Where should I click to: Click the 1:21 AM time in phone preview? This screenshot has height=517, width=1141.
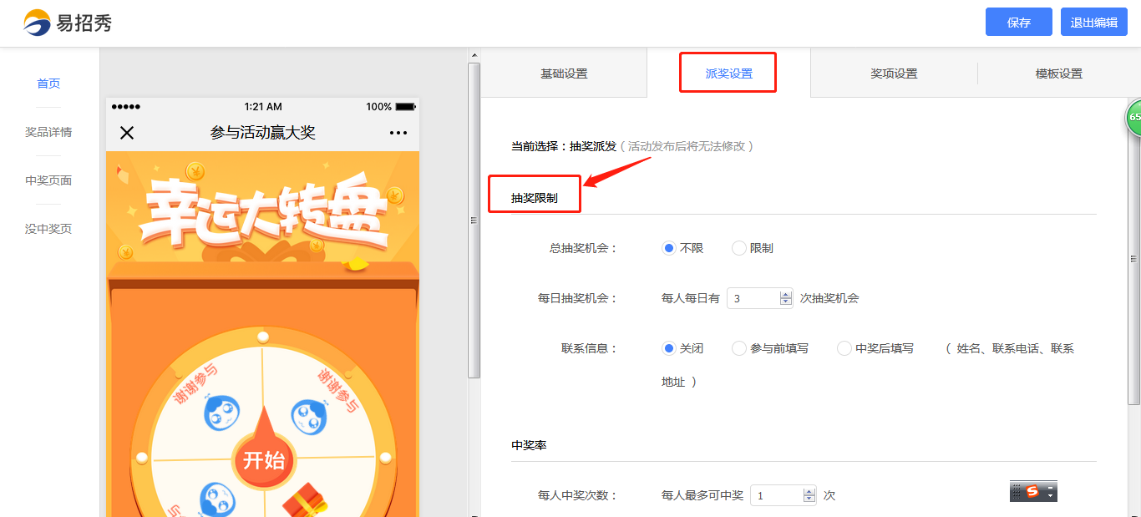(x=263, y=107)
